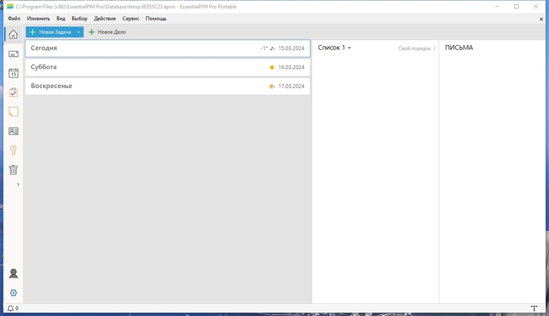Select the Суббота day header
The image size is (549, 316).
tap(167, 67)
